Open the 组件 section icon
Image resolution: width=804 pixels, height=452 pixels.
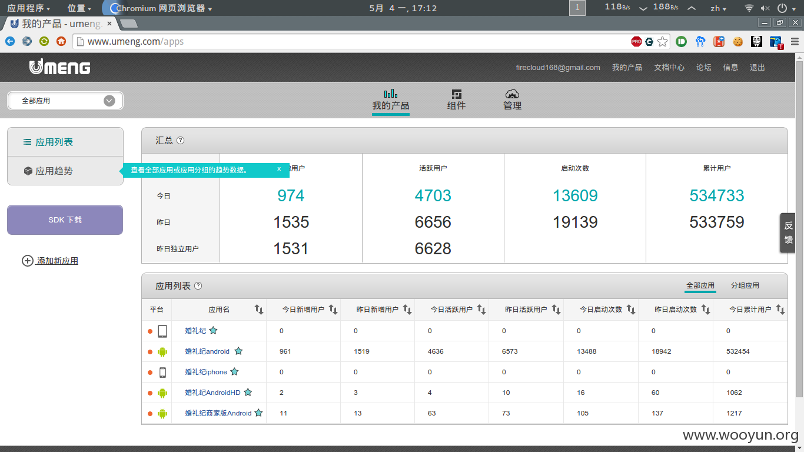[x=456, y=94]
